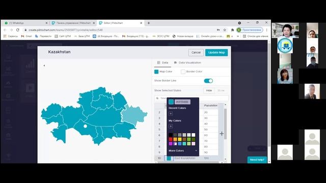This screenshot has width=326, height=183.
Task: Reload the current page
Action: click(18, 30)
